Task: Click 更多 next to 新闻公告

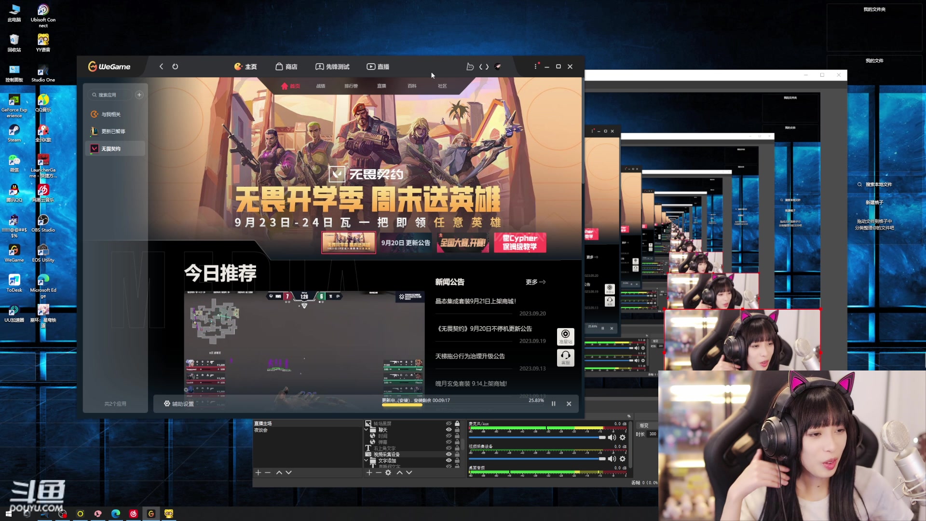Action: tap(535, 282)
